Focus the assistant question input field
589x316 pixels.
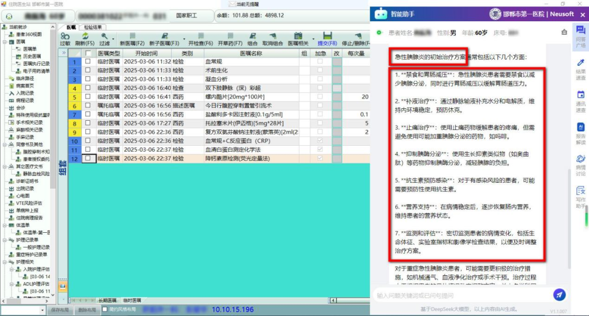point(462,295)
